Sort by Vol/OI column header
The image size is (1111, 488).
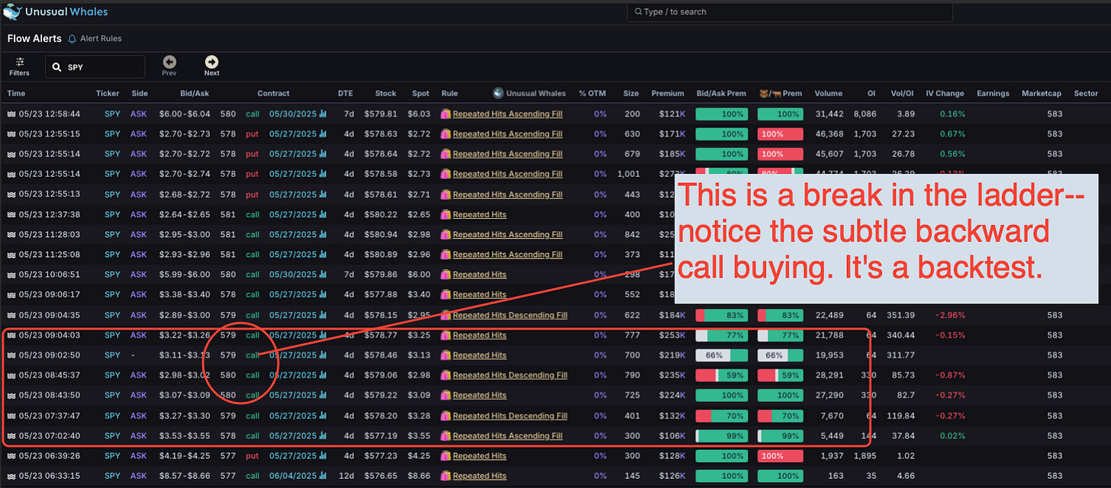[x=901, y=93]
